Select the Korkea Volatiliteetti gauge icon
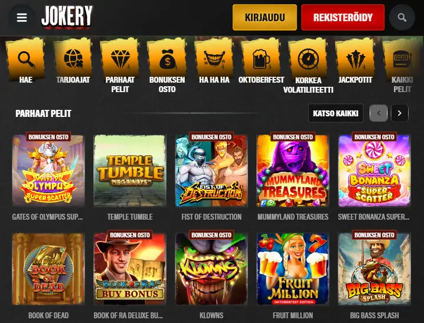 (308, 59)
